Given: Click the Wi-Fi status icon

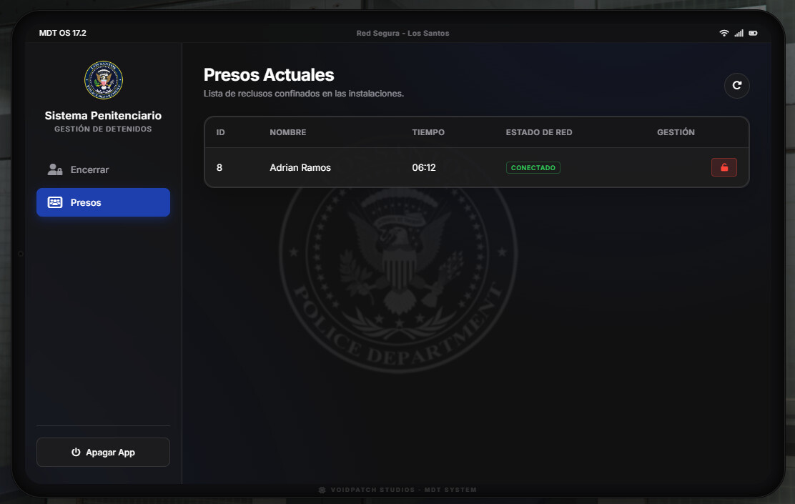Looking at the screenshot, I should pyautogui.click(x=724, y=33).
